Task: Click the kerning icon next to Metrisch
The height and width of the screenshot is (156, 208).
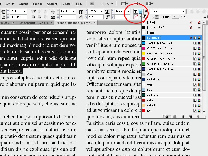Action: click(x=53, y=11)
